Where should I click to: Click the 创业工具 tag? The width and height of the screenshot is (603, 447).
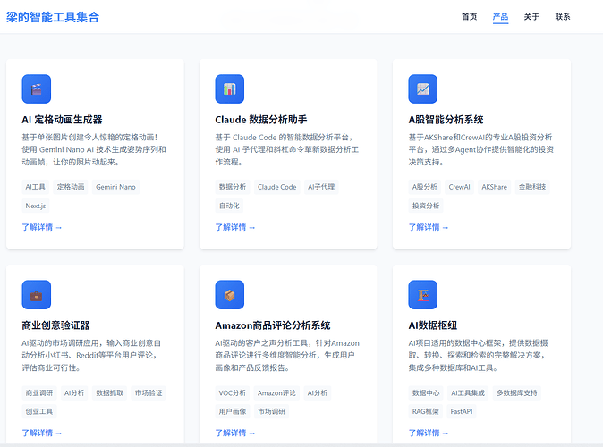coord(39,411)
